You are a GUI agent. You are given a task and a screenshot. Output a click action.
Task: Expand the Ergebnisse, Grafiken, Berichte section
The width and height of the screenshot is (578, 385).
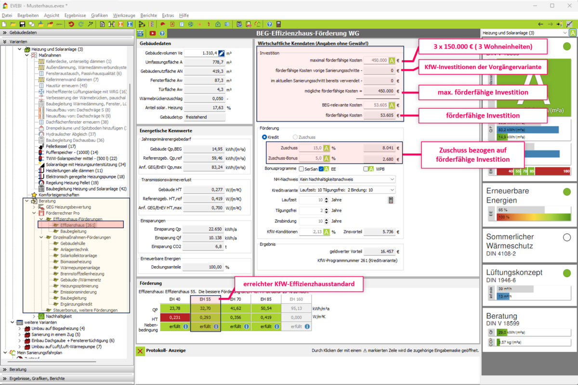(x=66, y=378)
